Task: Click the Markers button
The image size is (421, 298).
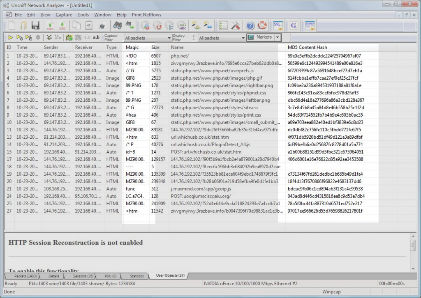Action: click(x=260, y=37)
